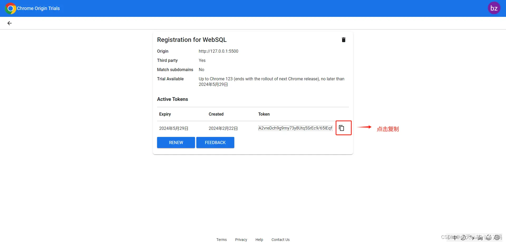This screenshot has height=242, width=506.
Task: Open the Help link
Action: coord(259,240)
